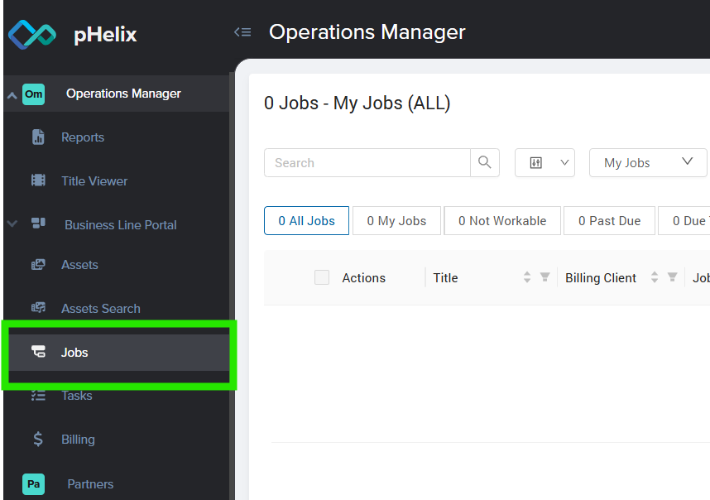The image size is (710, 500).
Task: Open Reports in the sidebar
Action: [83, 137]
